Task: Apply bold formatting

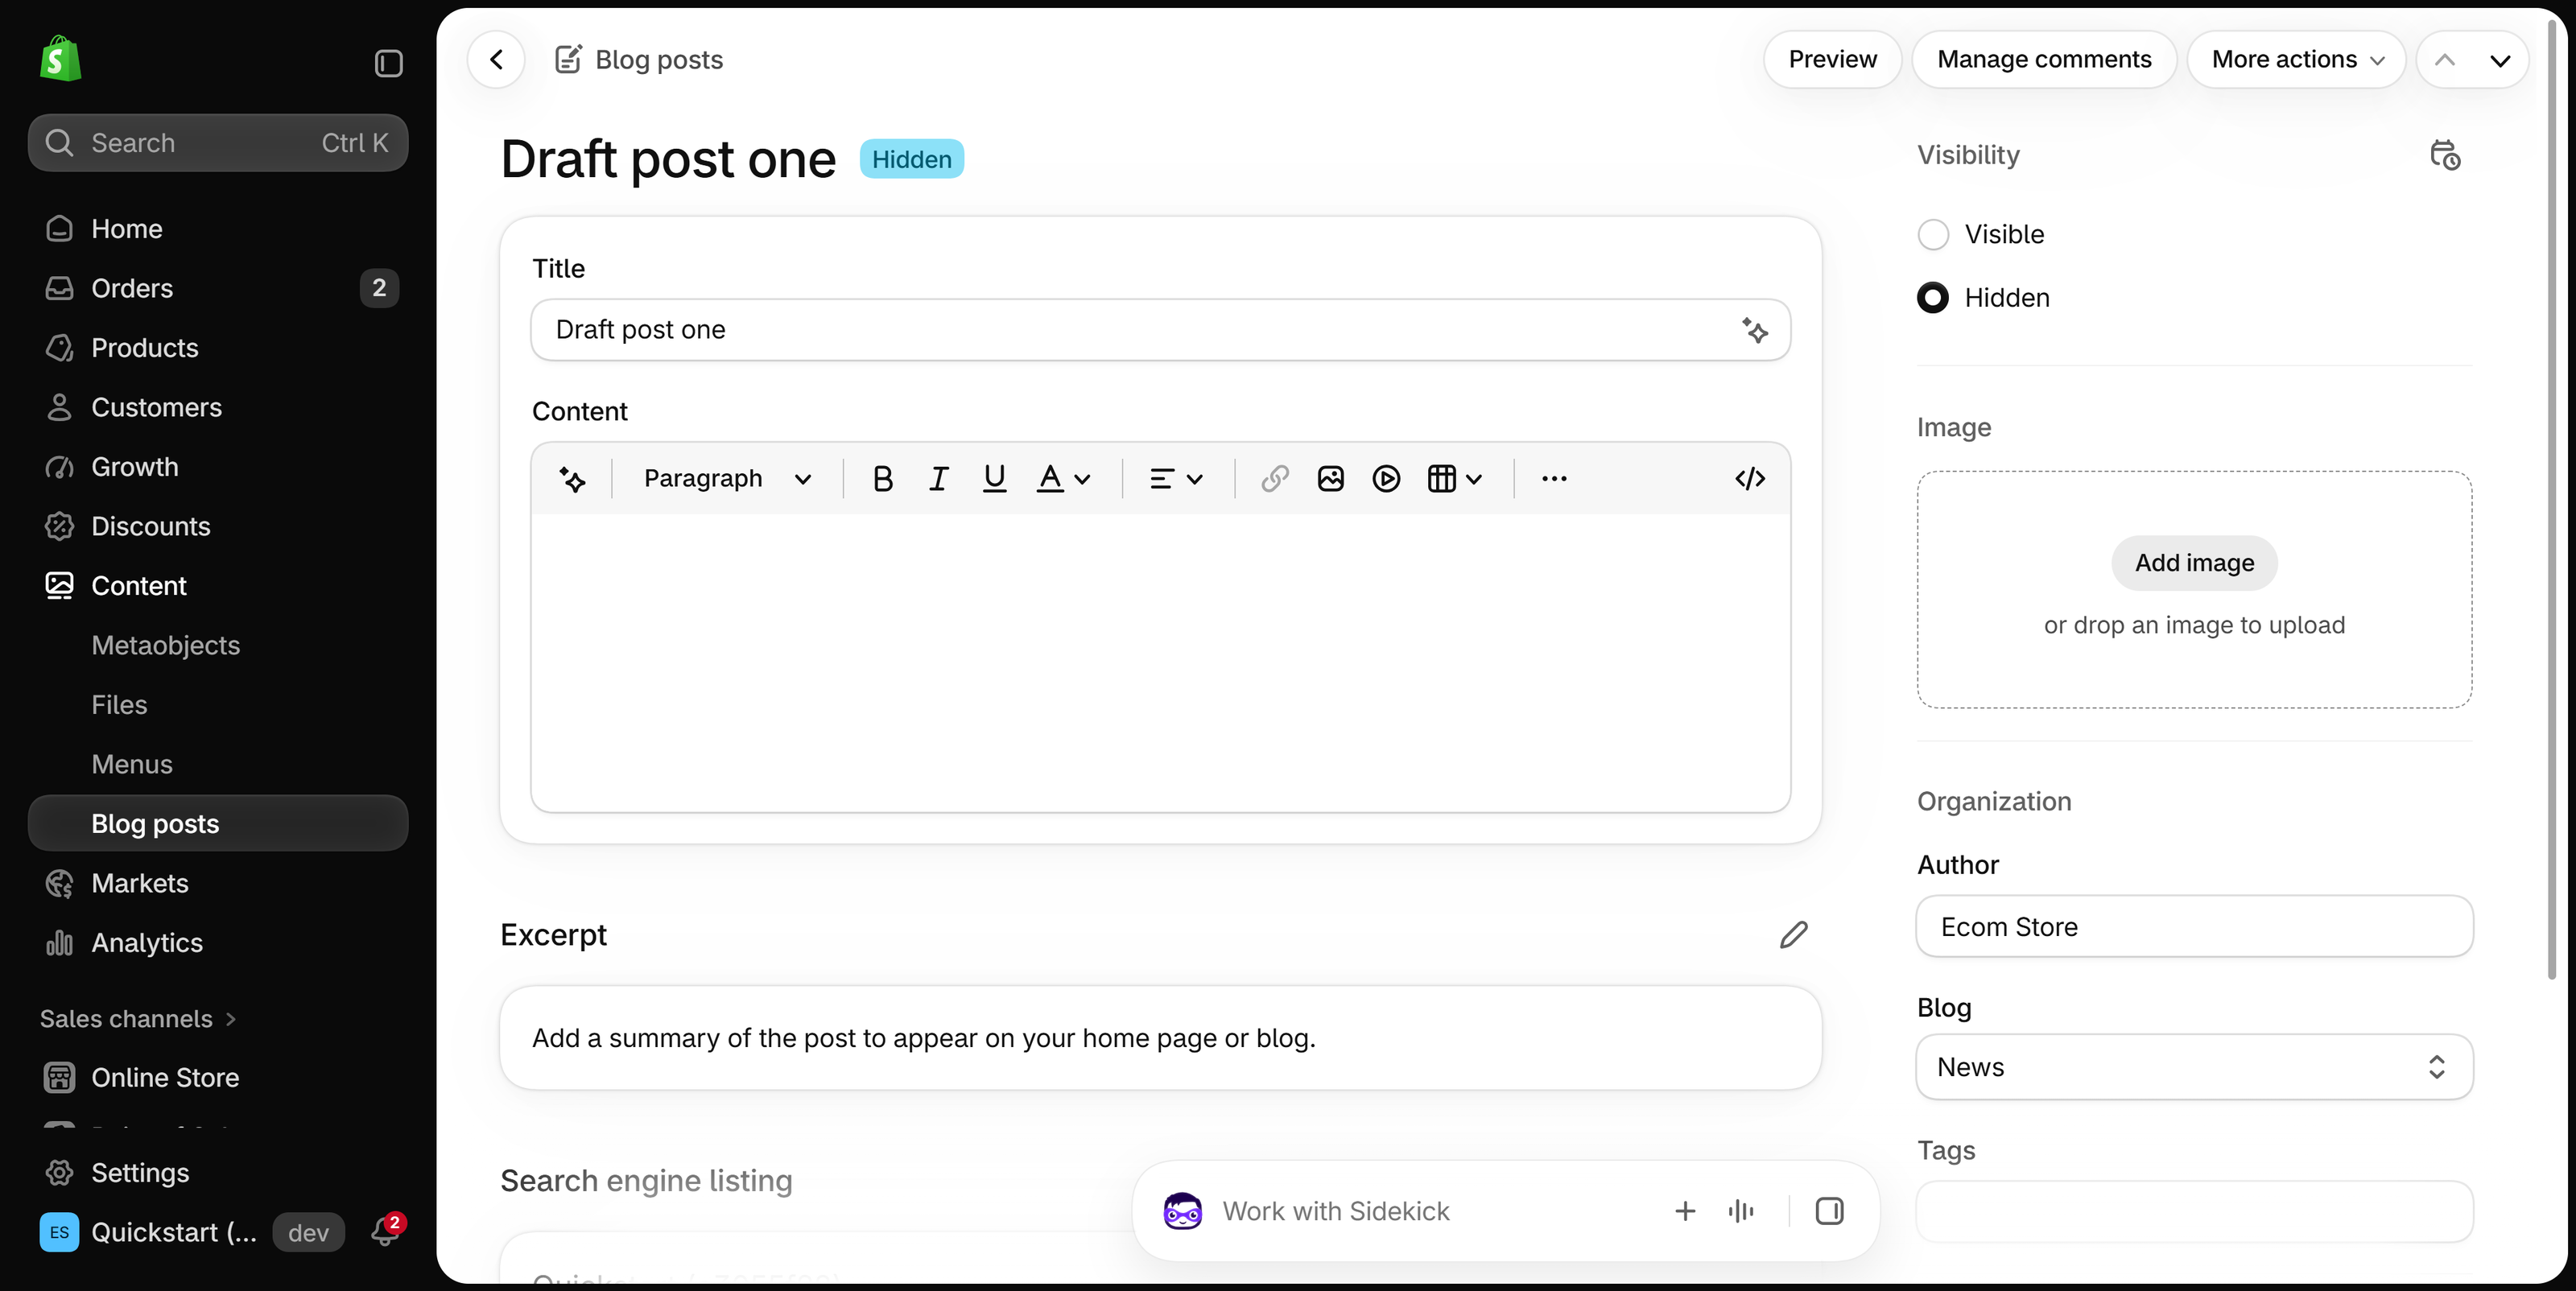Action: click(882, 479)
